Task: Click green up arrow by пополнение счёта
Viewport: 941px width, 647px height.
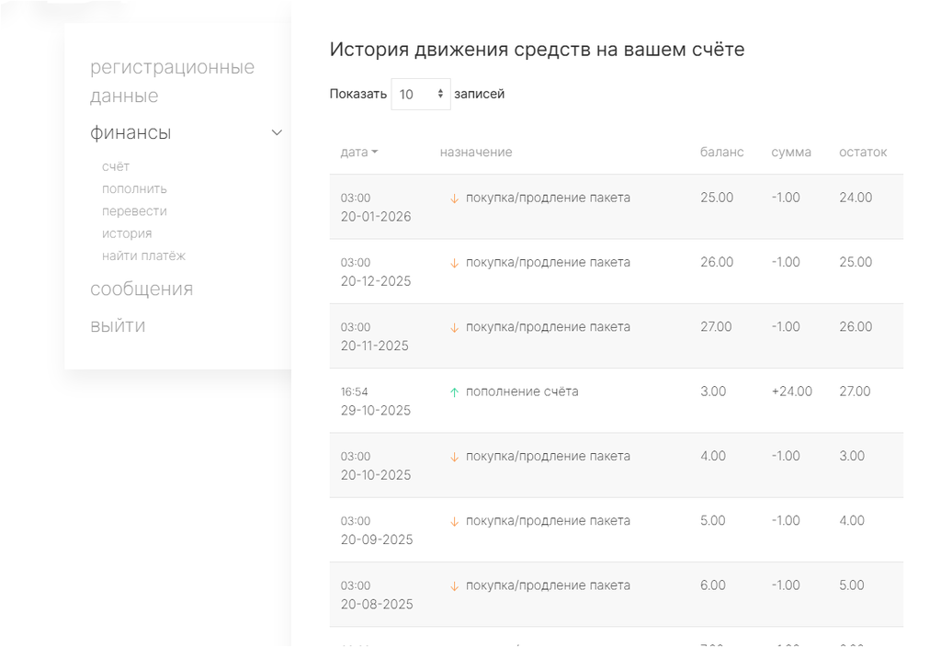Action: coord(454,392)
